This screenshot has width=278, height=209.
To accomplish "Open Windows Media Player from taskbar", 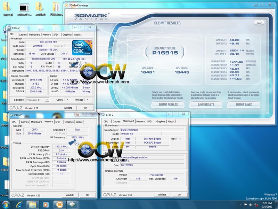I will (x=46, y=205).
